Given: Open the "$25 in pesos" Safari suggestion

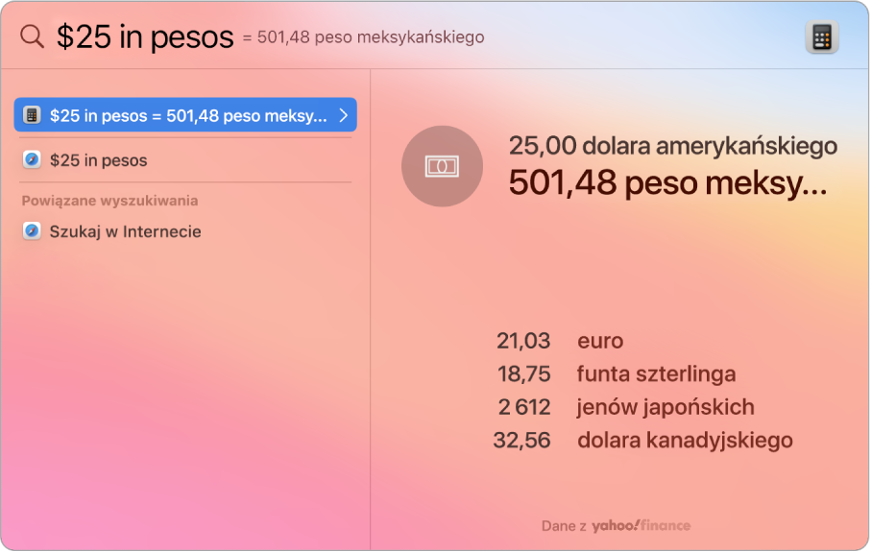Looking at the screenshot, I should (185, 160).
